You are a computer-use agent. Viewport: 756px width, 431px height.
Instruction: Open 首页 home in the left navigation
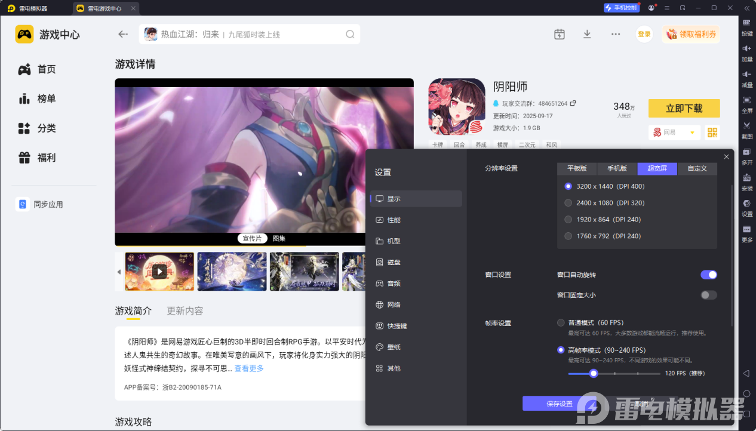coord(37,69)
